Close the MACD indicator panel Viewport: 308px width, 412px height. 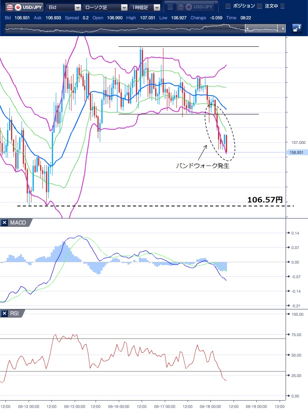click(4, 223)
